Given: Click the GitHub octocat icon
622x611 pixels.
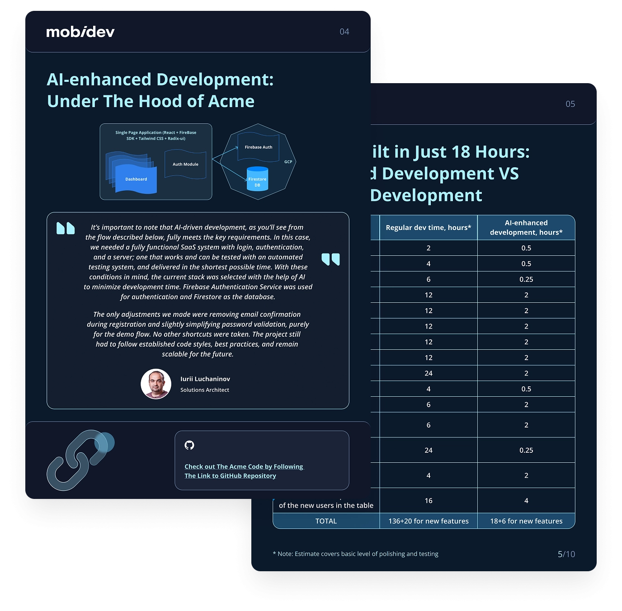Looking at the screenshot, I should click(189, 445).
